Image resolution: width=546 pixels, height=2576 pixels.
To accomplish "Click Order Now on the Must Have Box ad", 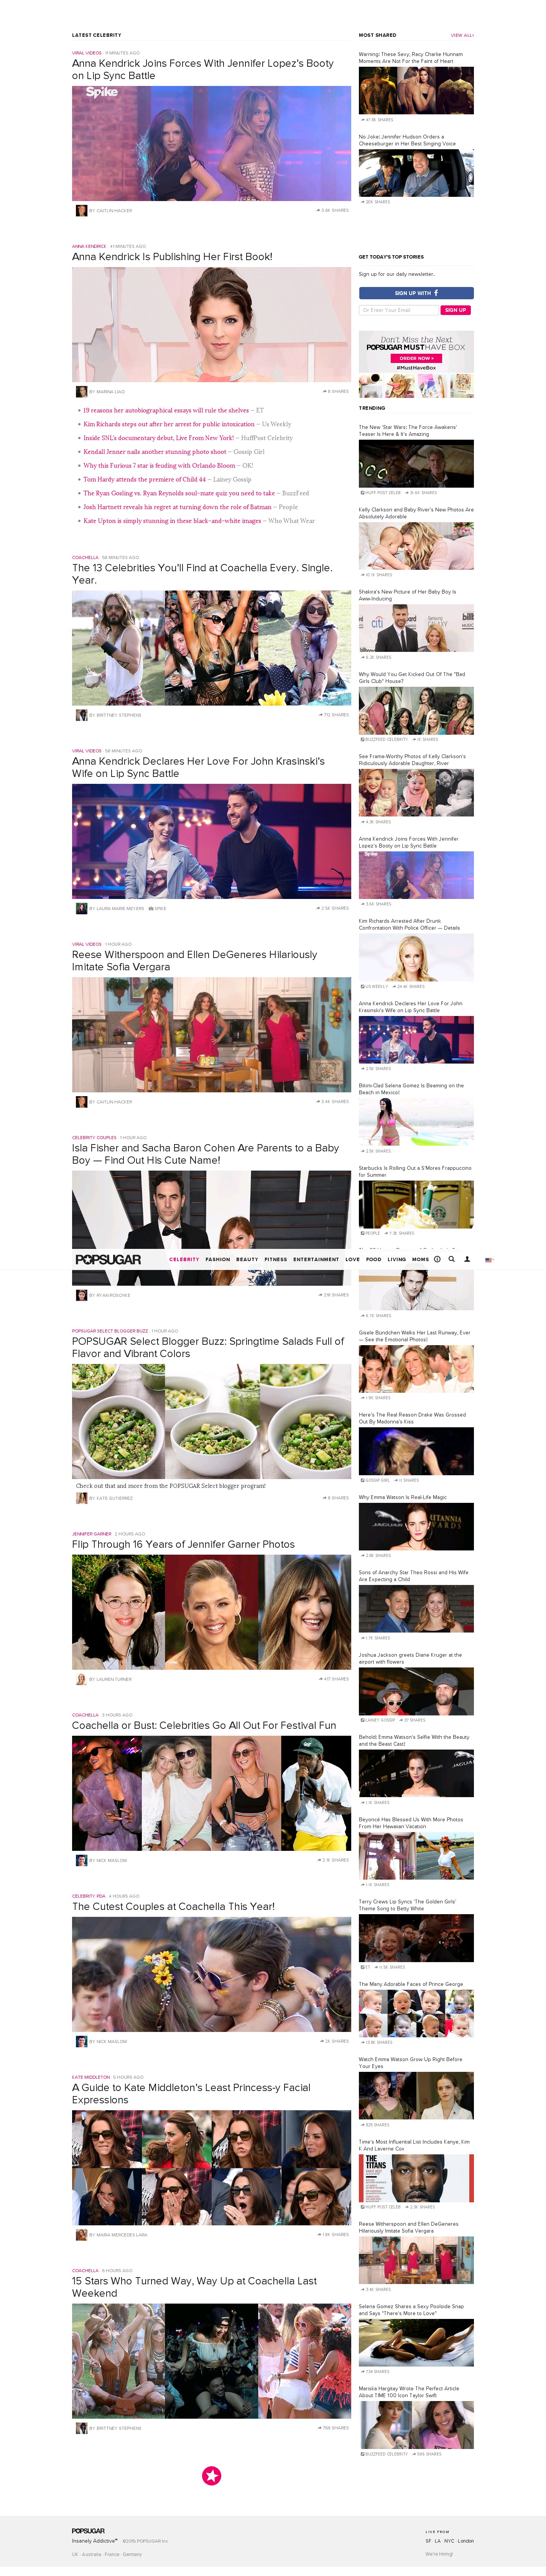I will pos(416,358).
